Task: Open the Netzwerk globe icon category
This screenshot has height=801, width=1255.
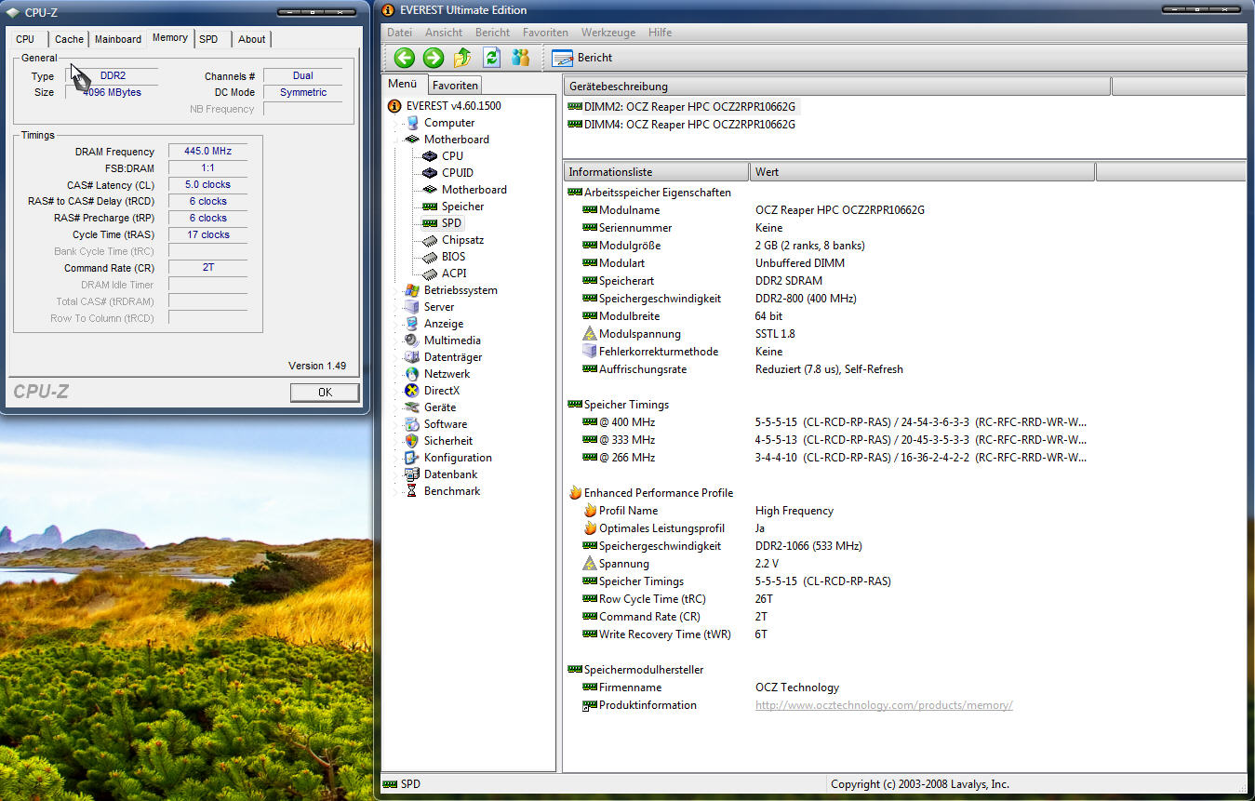Action: coord(412,374)
